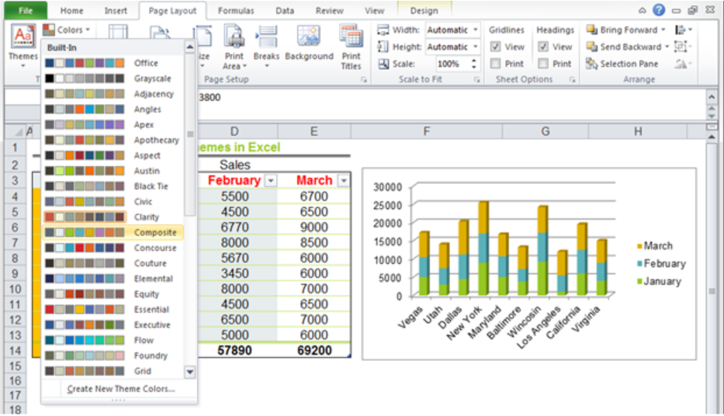
Task: Open the February column filter dropdown
Action: pyautogui.click(x=271, y=181)
